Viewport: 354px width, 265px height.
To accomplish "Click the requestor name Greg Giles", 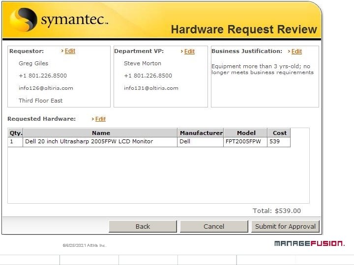I will coord(33,63).
